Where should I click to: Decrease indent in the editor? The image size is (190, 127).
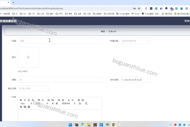click(x=79, y=100)
